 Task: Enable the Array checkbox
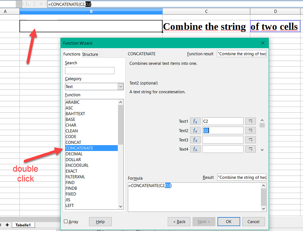pos(66,221)
